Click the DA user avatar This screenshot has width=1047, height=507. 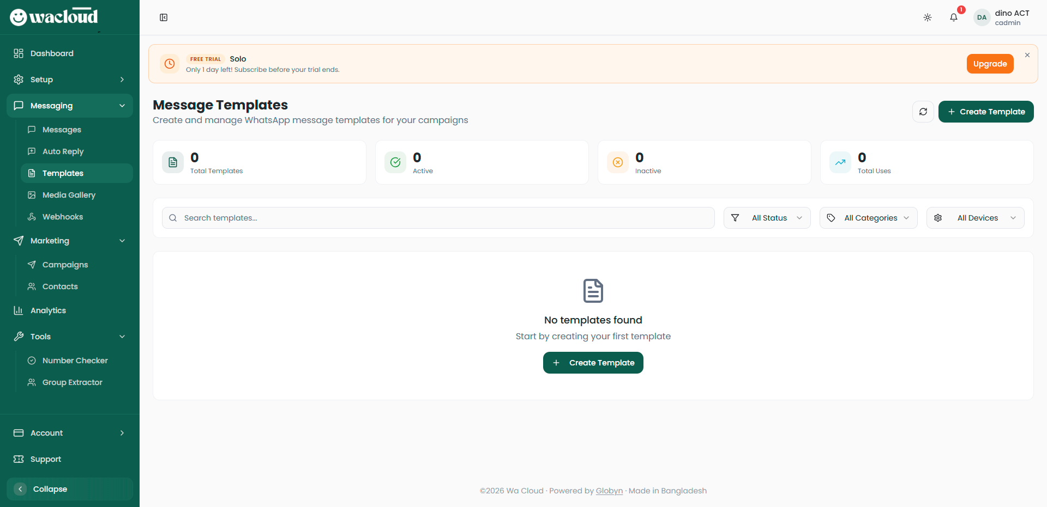pyautogui.click(x=982, y=17)
